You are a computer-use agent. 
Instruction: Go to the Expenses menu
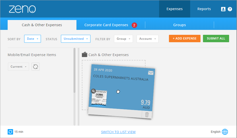coord(174,9)
